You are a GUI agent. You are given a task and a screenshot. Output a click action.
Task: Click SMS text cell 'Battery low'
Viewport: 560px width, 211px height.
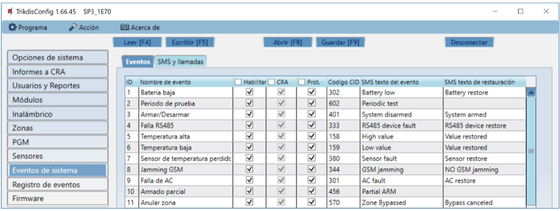[x=401, y=92]
